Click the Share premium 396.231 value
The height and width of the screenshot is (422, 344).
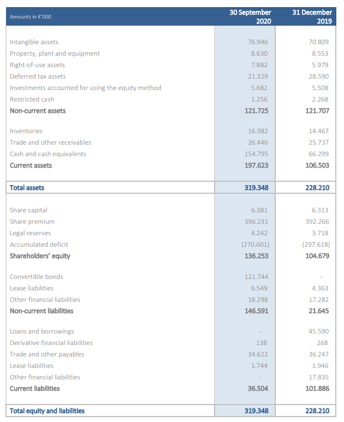[256, 222]
